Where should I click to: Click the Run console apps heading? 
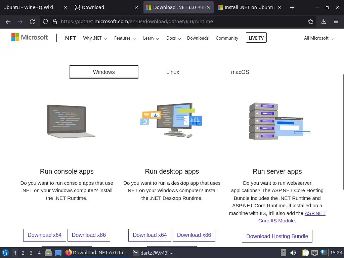click(x=67, y=171)
